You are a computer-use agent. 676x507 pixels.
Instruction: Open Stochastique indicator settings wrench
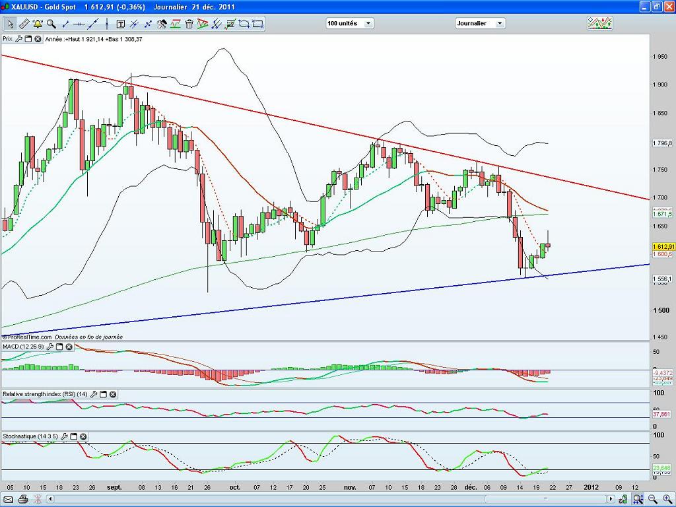click(64, 436)
